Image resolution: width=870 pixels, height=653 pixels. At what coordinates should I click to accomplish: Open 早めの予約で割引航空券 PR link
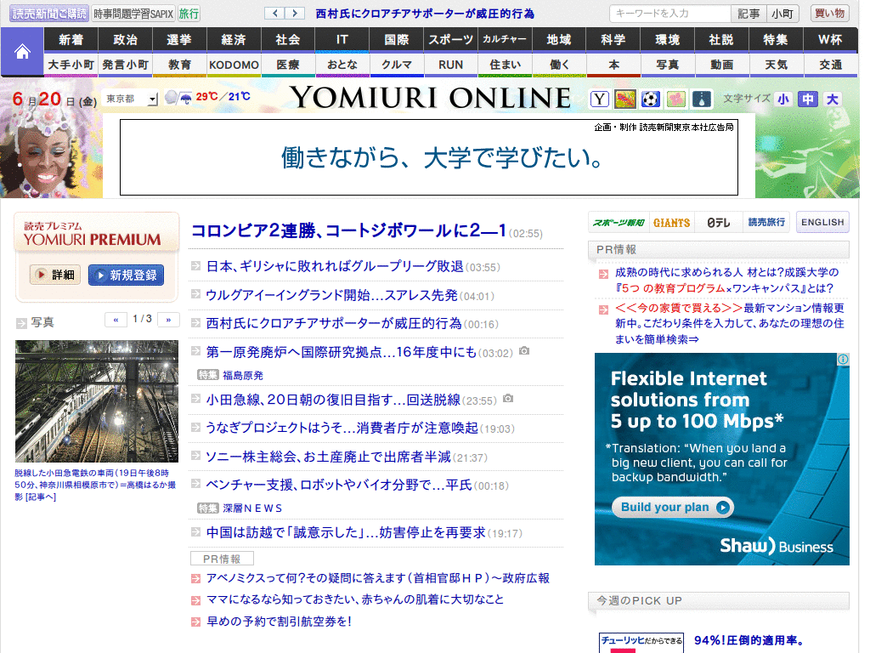279,622
